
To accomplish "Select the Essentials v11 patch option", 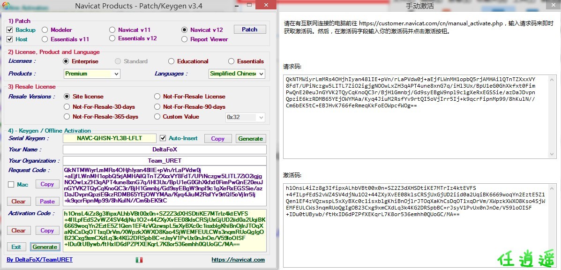I will [x=45, y=39].
